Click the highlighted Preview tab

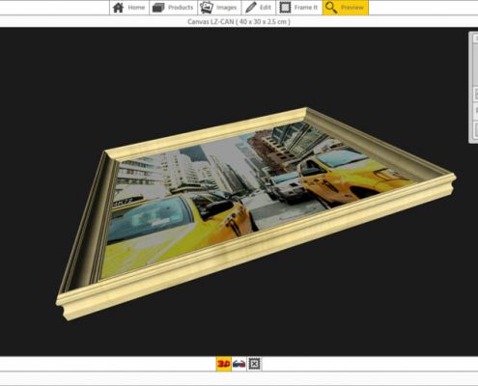[x=346, y=8]
